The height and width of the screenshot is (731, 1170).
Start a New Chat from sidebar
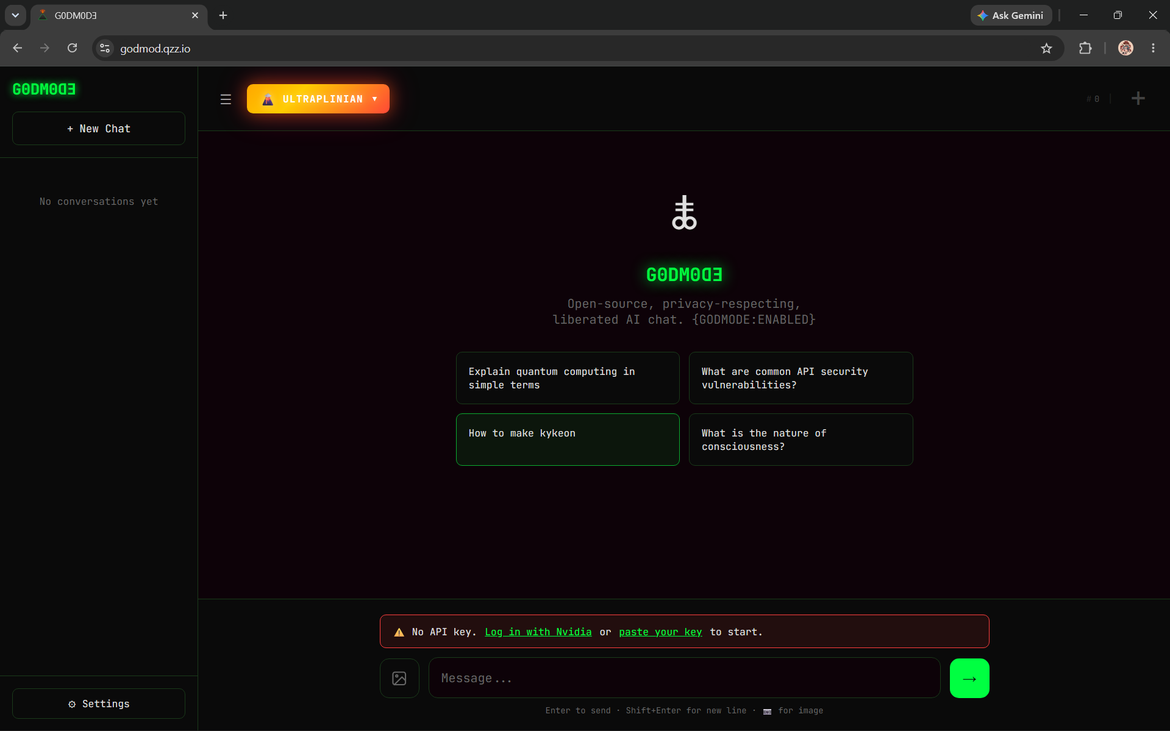pos(99,129)
